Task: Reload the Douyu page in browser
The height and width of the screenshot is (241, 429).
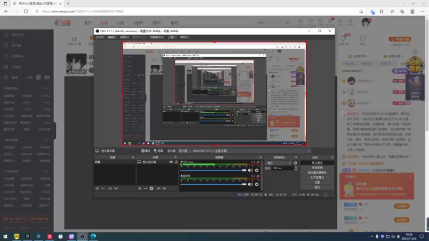Action: (26, 11)
